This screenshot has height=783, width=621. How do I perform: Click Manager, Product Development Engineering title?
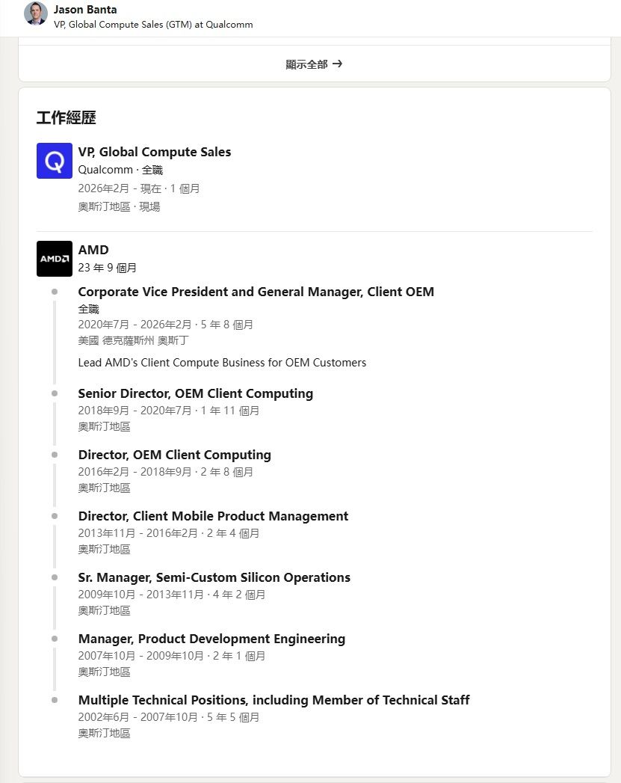[x=211, y=639]
